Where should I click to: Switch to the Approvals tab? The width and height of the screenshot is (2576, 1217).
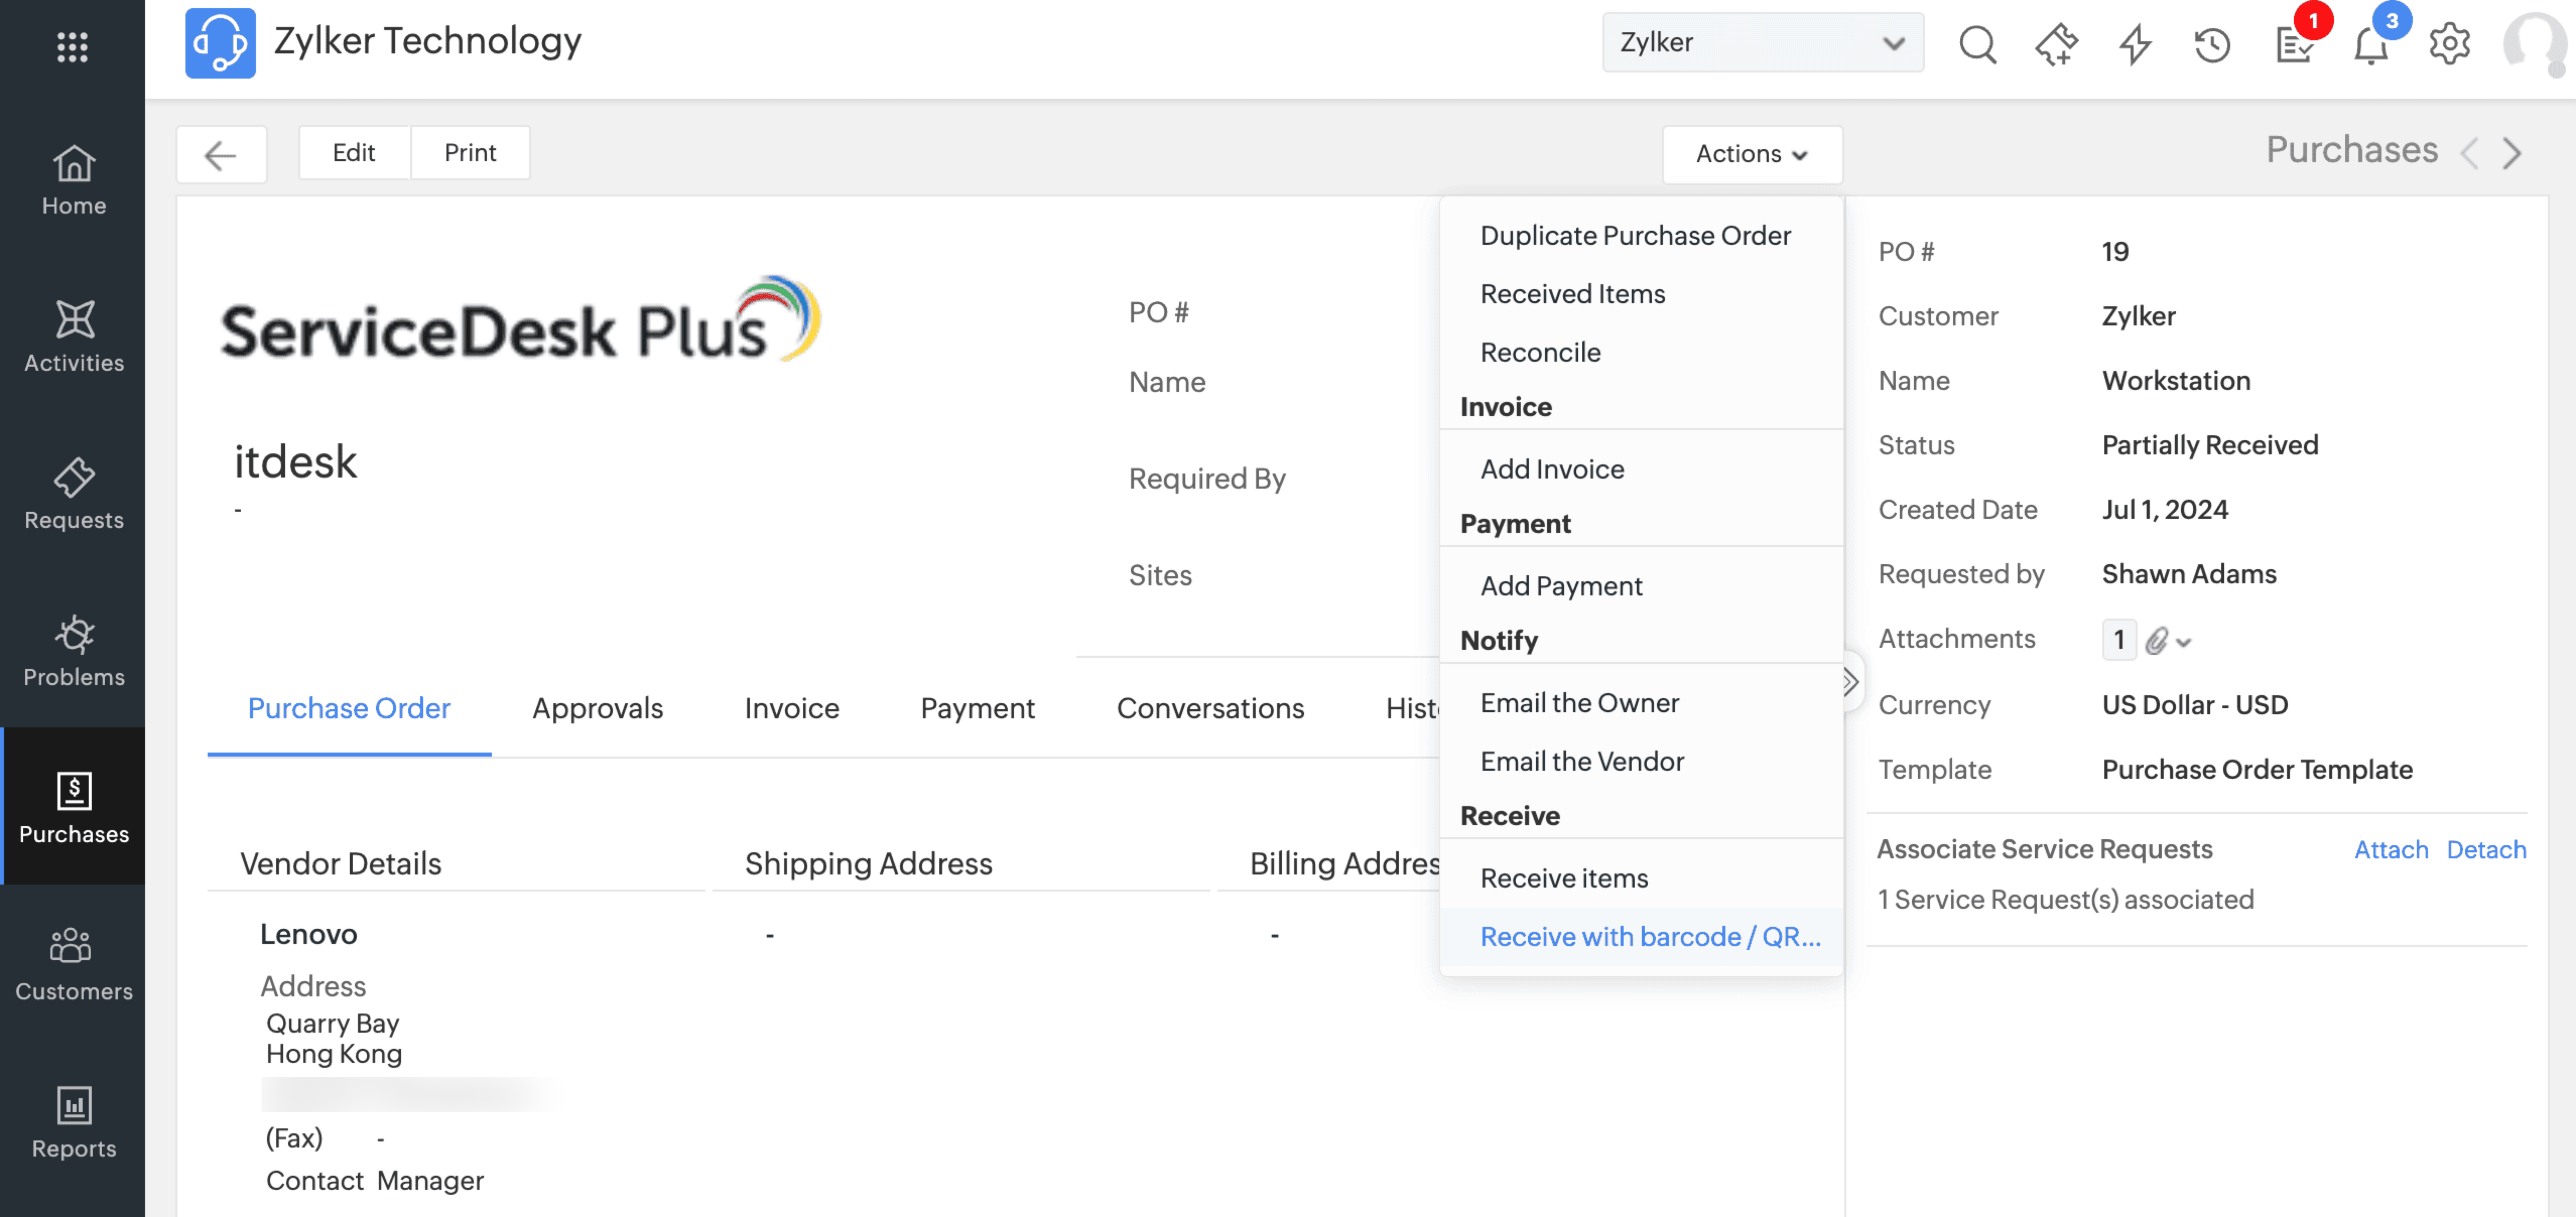597,708
